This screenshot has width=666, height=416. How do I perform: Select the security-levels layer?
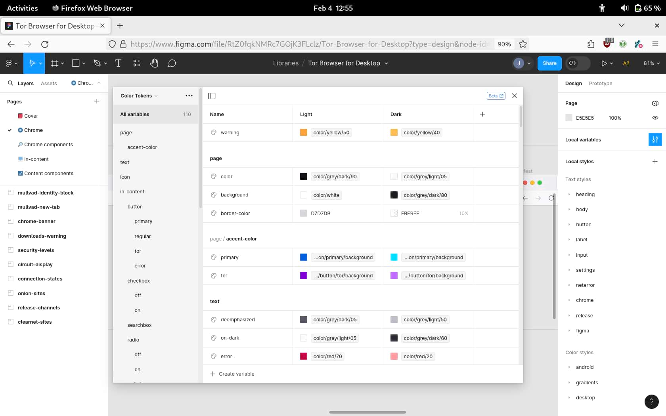pyautogui.click(x=36, y=250)
